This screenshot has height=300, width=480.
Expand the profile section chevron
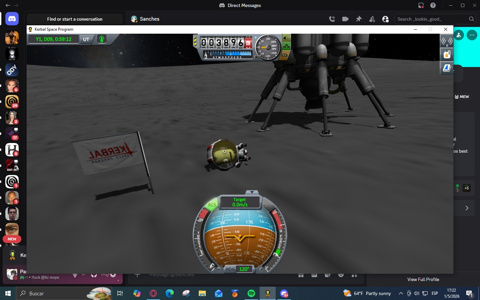[x=467, y=208]
